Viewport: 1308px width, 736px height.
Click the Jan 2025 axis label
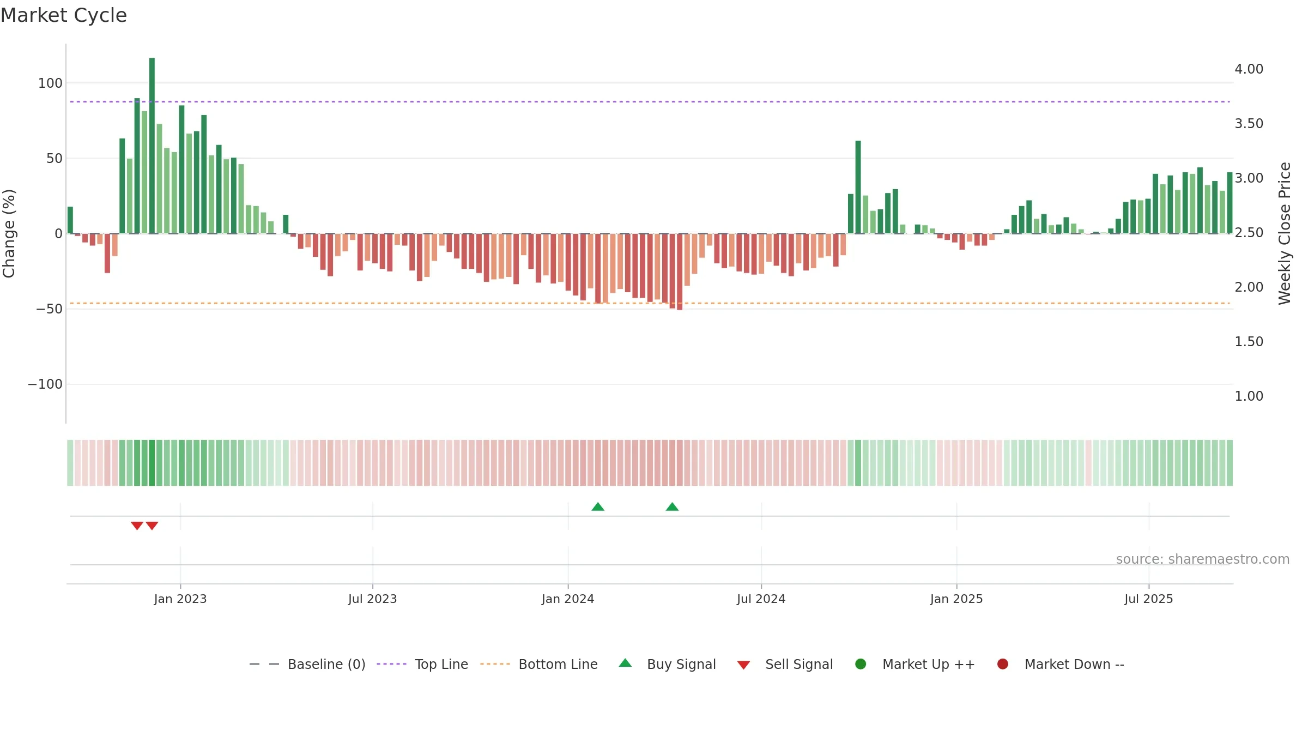(956, 599)
